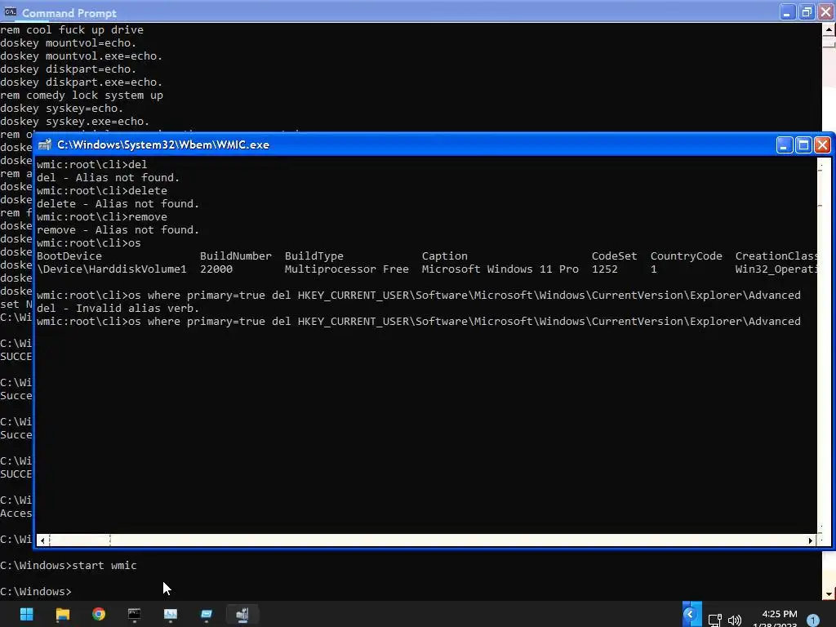Close the Command Prompt window
Screen dimensions: 836x627
826,12
